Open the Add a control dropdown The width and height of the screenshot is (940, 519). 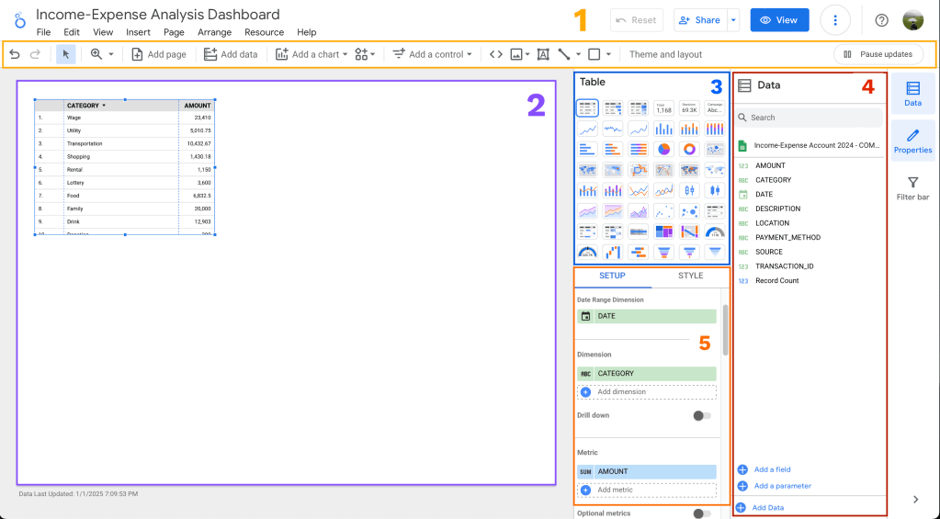click(432, 54)
